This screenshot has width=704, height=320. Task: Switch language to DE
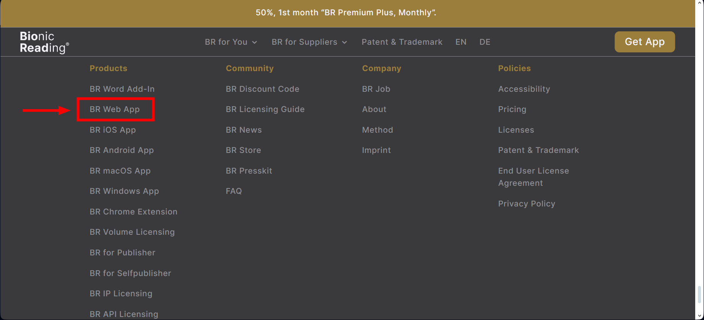point(485,42)
